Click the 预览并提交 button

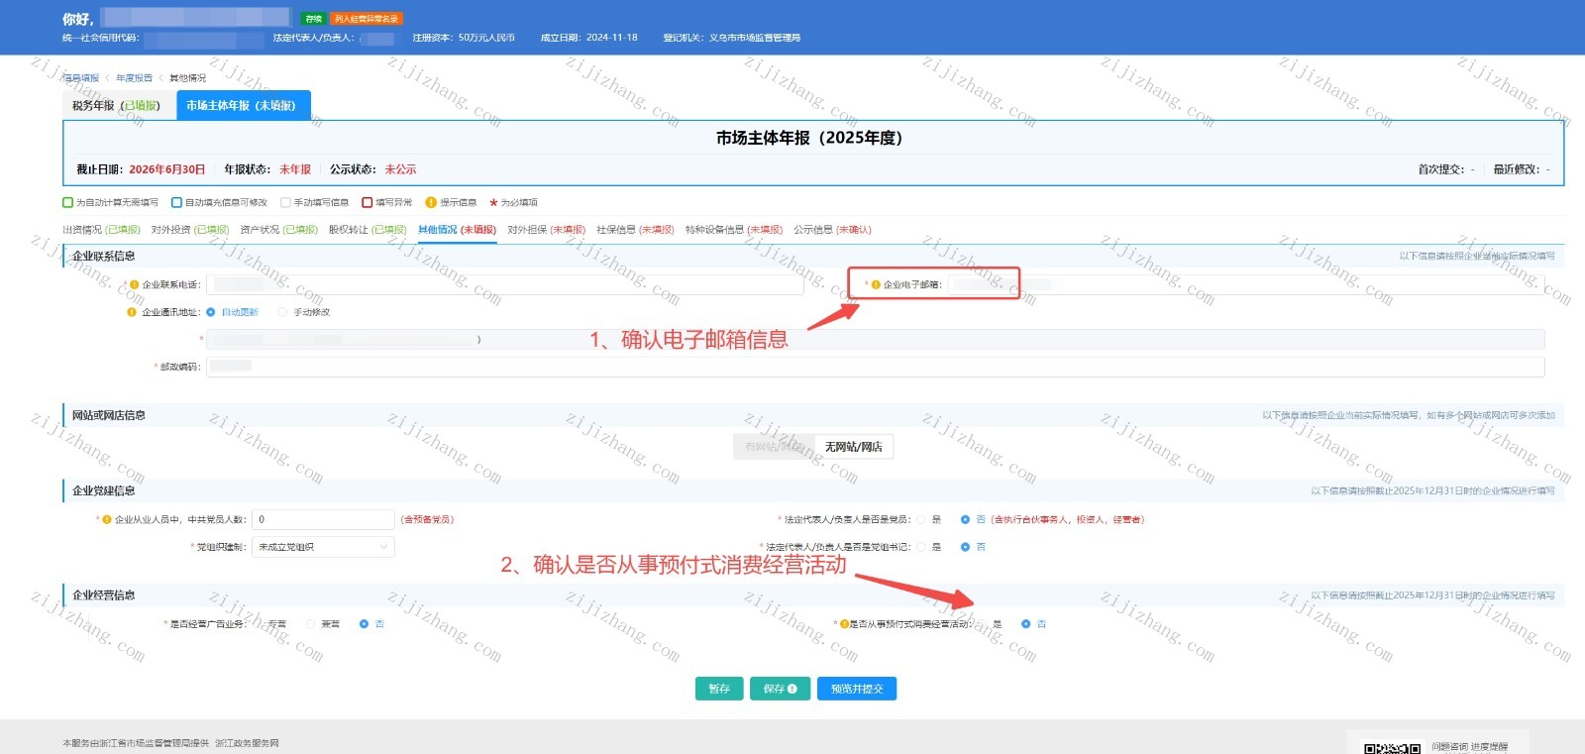857,689
